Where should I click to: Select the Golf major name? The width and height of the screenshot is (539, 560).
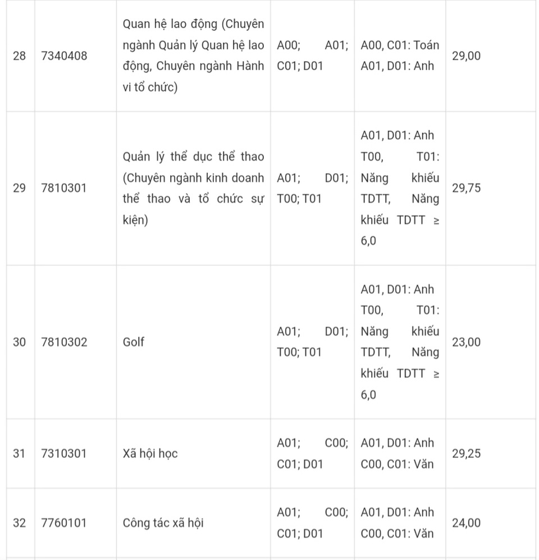point(133,342)
